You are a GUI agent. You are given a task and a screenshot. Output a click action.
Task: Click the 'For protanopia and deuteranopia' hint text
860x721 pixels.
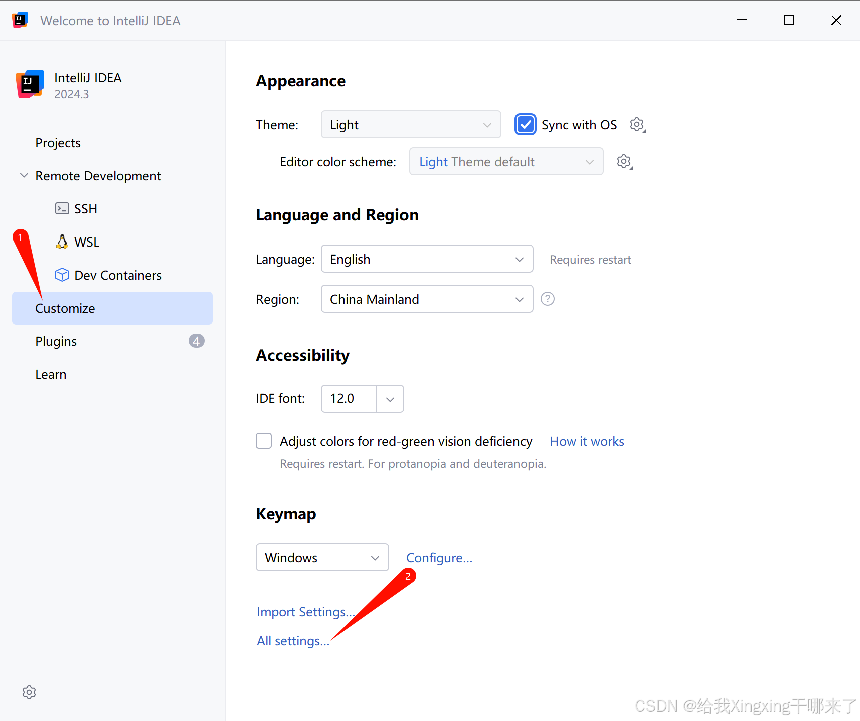pos(456,464)
